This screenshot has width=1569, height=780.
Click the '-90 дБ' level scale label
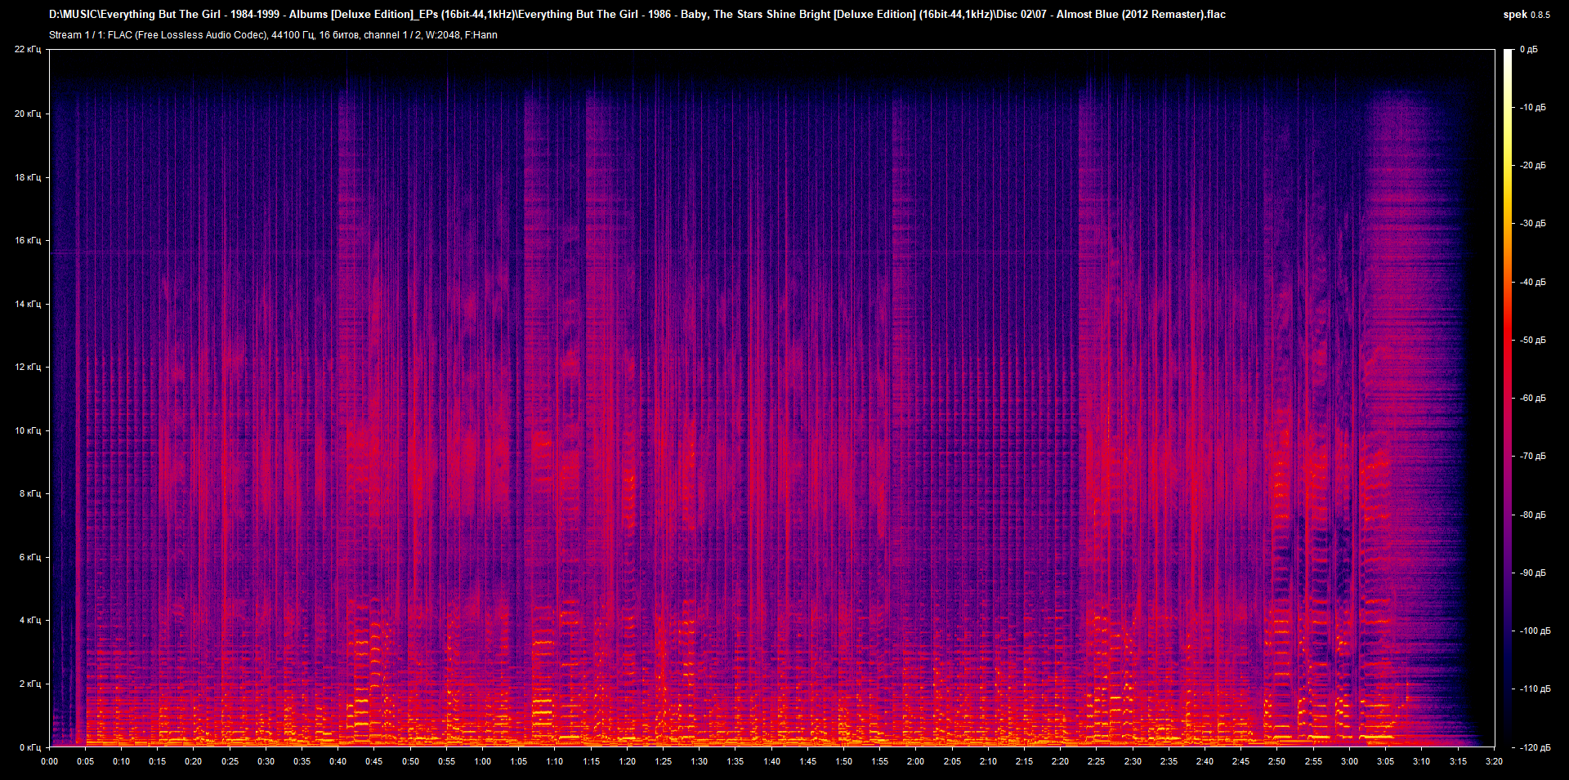[x=1533, y=573]
